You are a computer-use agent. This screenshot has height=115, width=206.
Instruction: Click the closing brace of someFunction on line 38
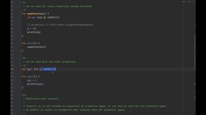pos(23,36)
